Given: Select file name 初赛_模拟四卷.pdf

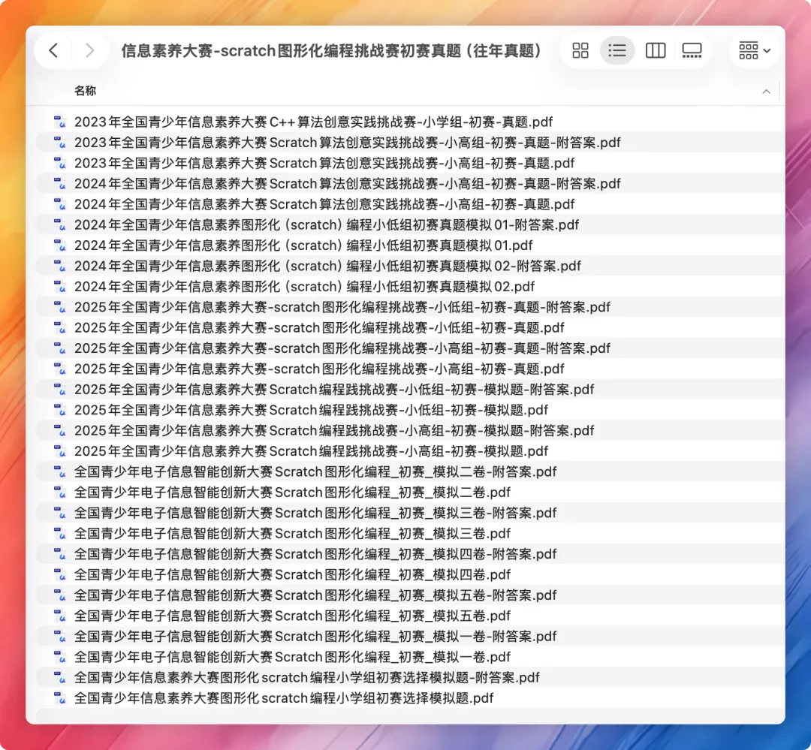Looking at the screenshot, I should 292,574.
